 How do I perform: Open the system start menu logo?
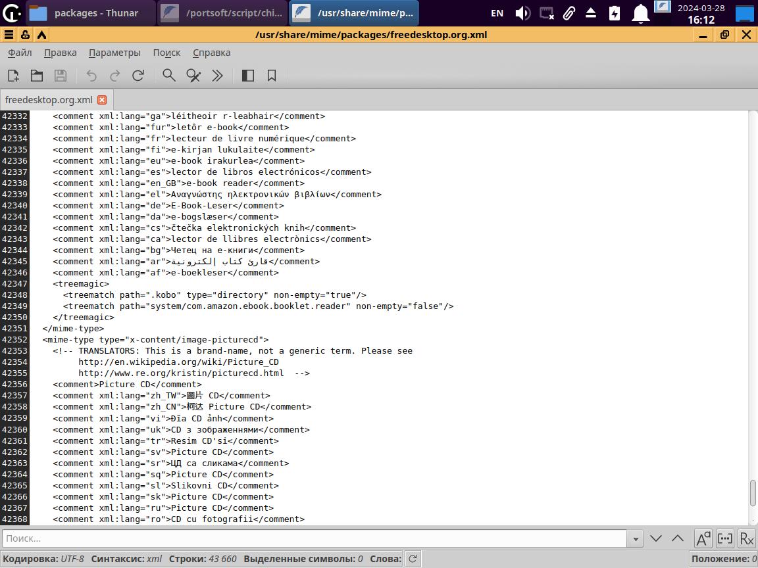tap(12, 13)
